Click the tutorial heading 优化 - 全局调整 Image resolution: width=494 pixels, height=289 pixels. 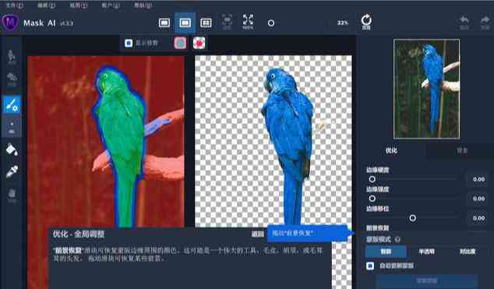point(79,234)
